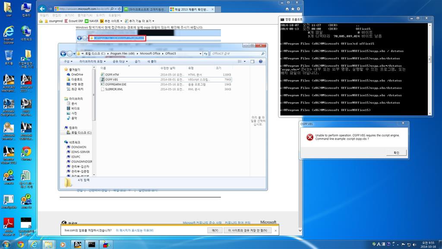Open the AutoCAD taskbar icon

(x=78, y=245)
